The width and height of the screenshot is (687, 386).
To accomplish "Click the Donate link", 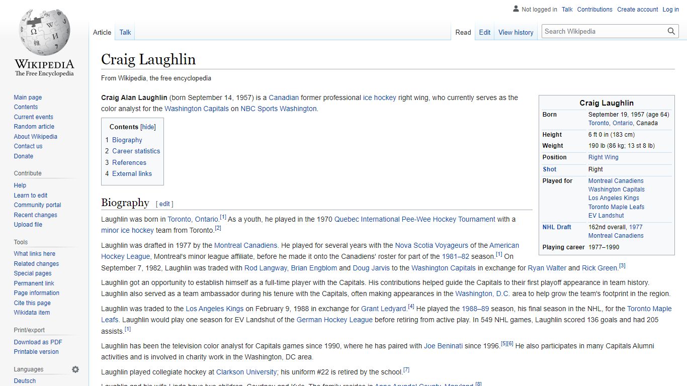I will [24, 156].
